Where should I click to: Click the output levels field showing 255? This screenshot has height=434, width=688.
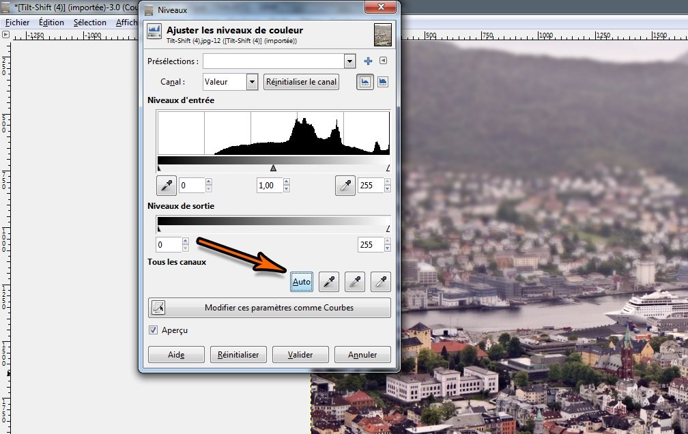[x=370, y=245]
